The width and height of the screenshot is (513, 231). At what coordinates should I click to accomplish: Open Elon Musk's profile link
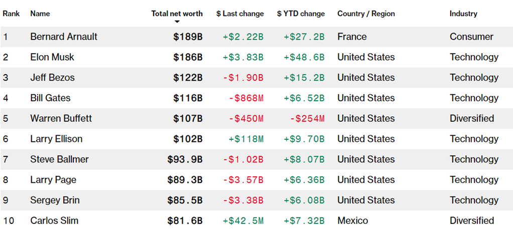pyautogui.click(x=52, y=57)
